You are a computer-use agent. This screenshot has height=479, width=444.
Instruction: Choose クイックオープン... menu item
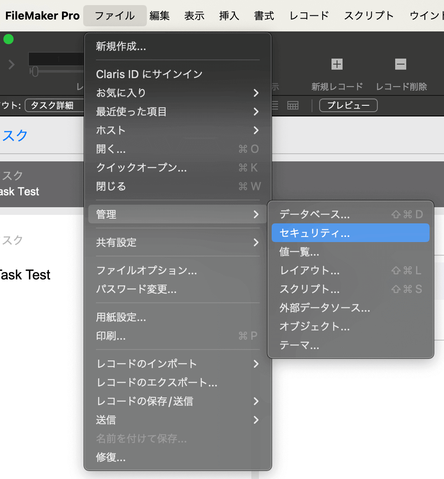coord(178,168)
